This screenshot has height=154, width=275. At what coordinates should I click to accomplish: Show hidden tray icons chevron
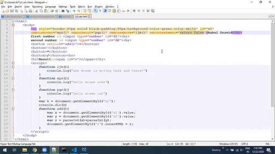coord(227,150)
